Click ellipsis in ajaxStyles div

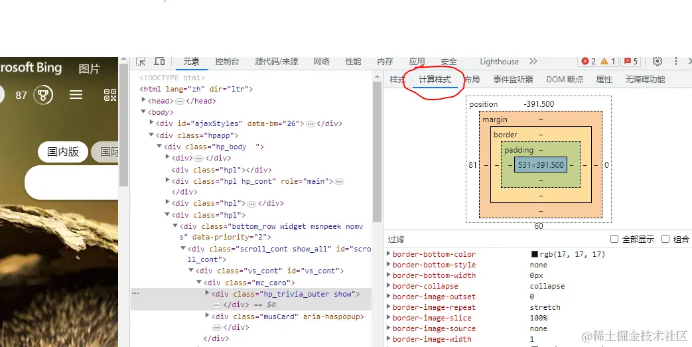coord(311,124)
